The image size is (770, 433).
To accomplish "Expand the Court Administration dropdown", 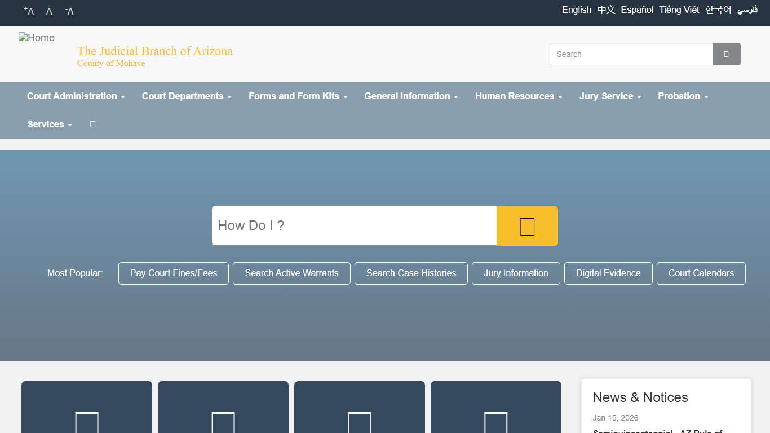I will click(x=76, y=96).
